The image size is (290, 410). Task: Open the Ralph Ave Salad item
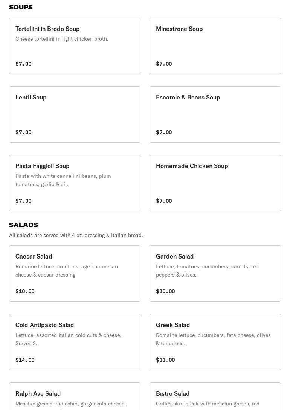click(75, 396)
